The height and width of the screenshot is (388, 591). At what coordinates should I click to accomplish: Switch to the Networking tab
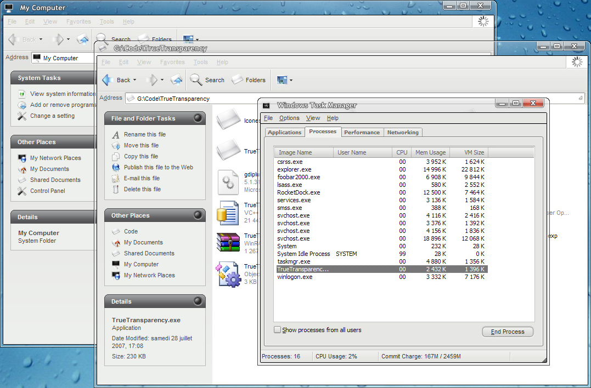point(403,132)
